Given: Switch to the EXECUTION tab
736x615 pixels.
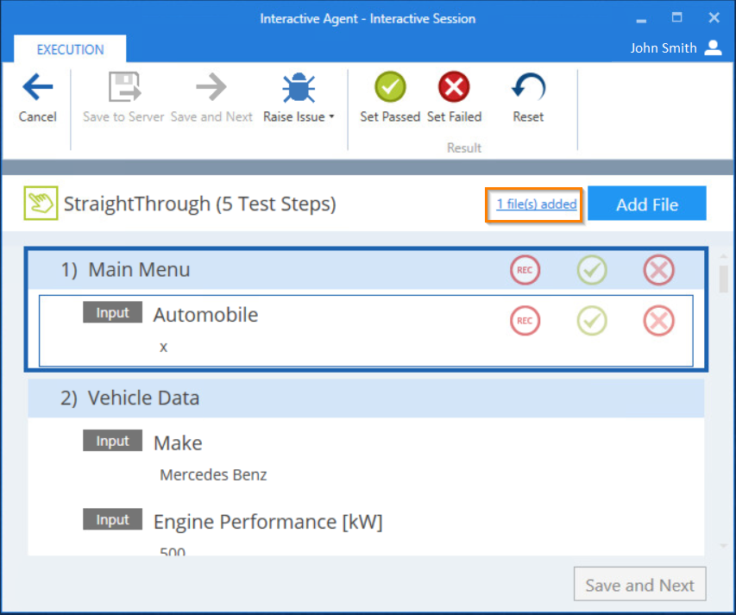Looking at the screenshot, I should (x=70, y=49).
